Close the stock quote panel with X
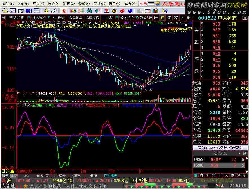Image resolution: width=249 pixels, height=189 pixels. tap(245, 18)
